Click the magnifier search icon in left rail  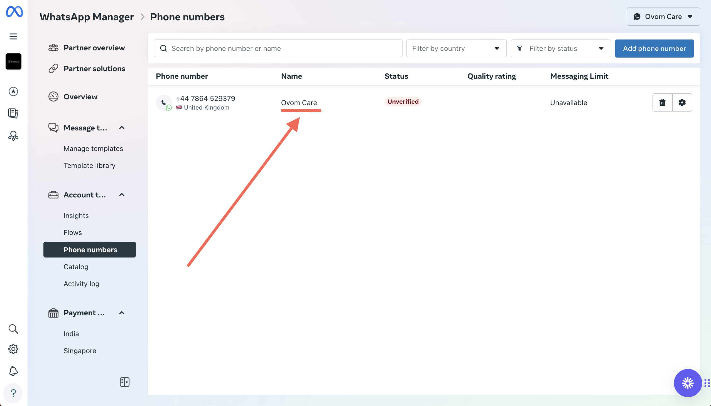(x=13, y=329)
